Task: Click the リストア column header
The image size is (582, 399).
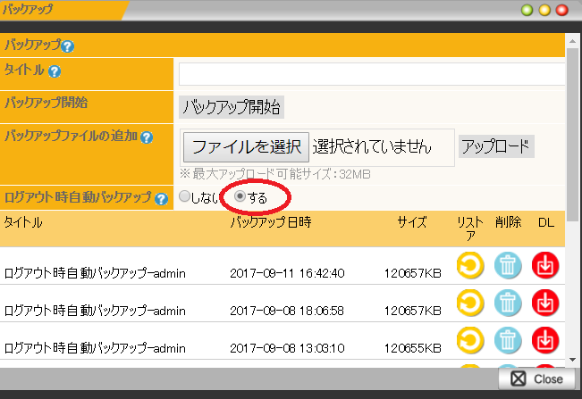Action: tap(470, 229)
